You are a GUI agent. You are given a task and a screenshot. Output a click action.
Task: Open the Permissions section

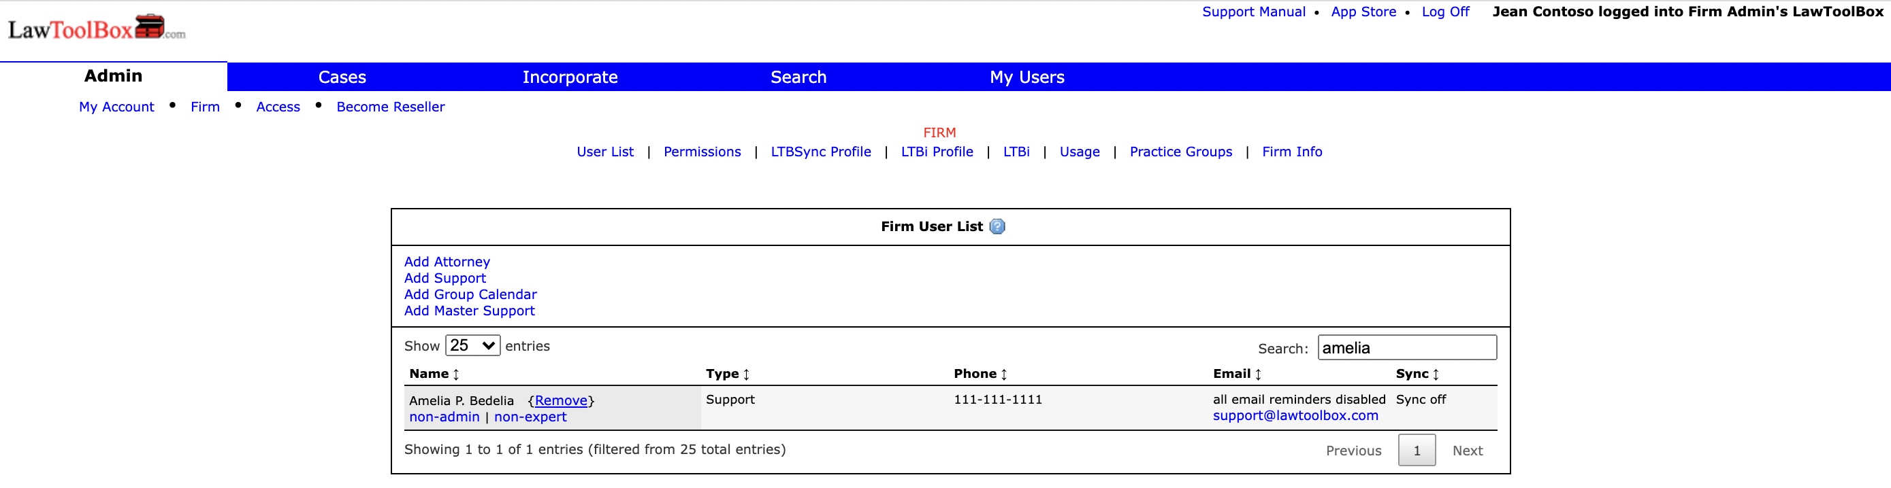click(702, 152)
